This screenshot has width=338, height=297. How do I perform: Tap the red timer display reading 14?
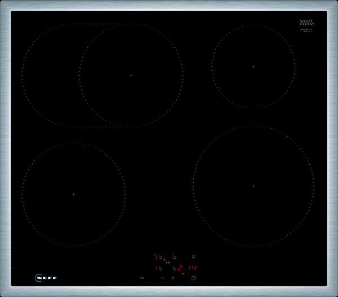pos(192,268)
